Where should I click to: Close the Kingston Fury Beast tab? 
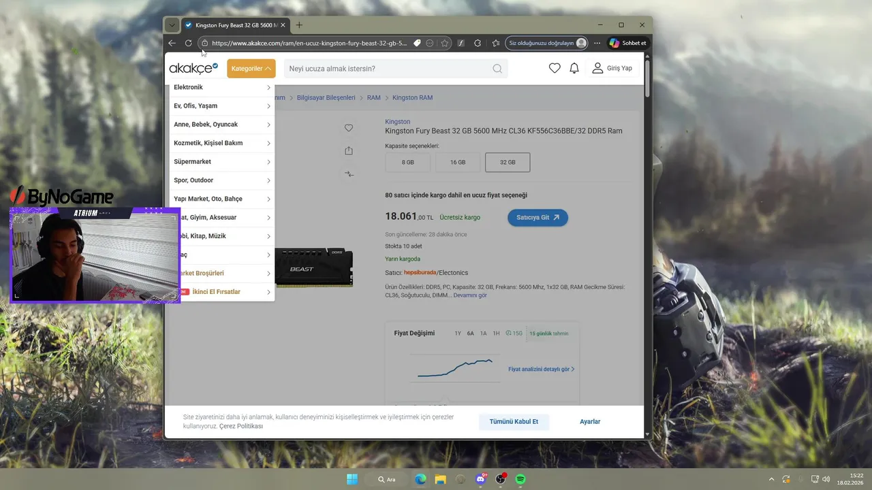[282, 25]
